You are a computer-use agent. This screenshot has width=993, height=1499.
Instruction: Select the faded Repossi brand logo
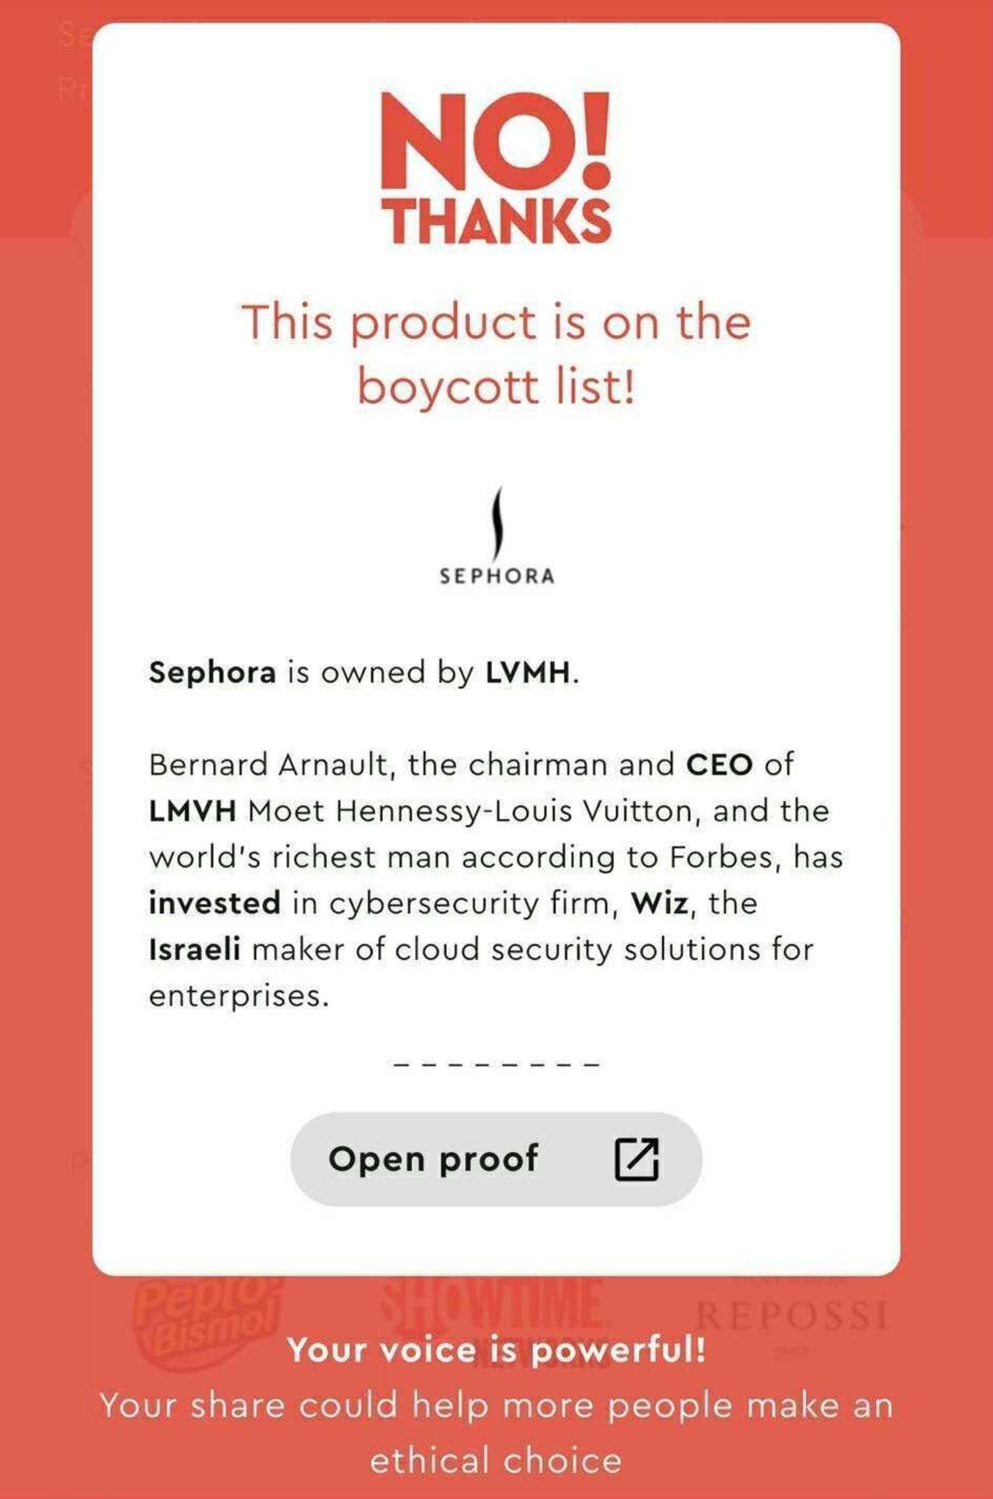[792, 1316]
